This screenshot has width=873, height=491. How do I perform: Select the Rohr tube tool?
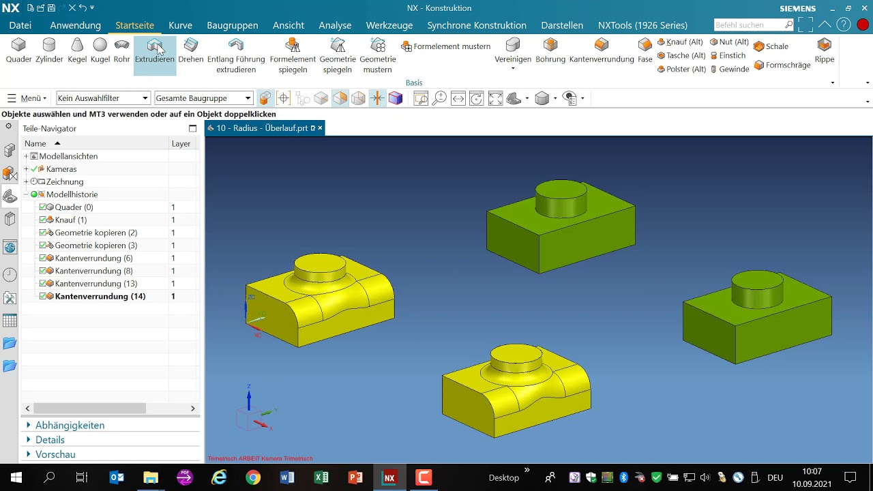tap(122, 51)
